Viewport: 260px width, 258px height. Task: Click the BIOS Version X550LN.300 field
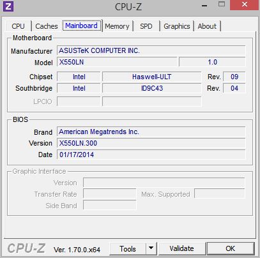coord(151,143)
